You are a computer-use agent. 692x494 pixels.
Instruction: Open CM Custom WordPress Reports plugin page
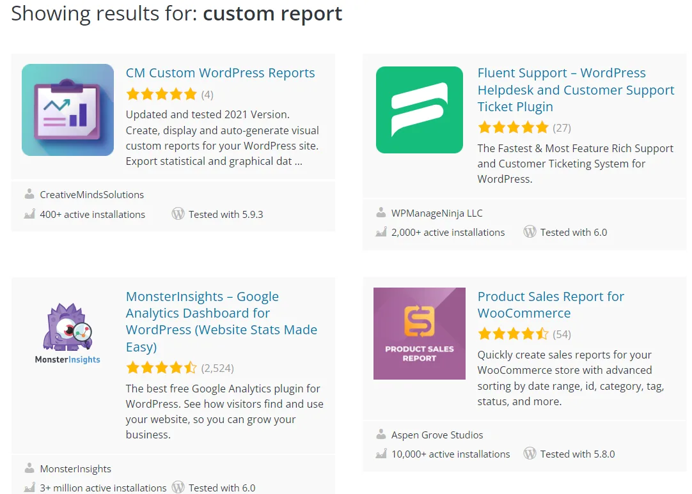pyautogui.click(x=220, y=73)
